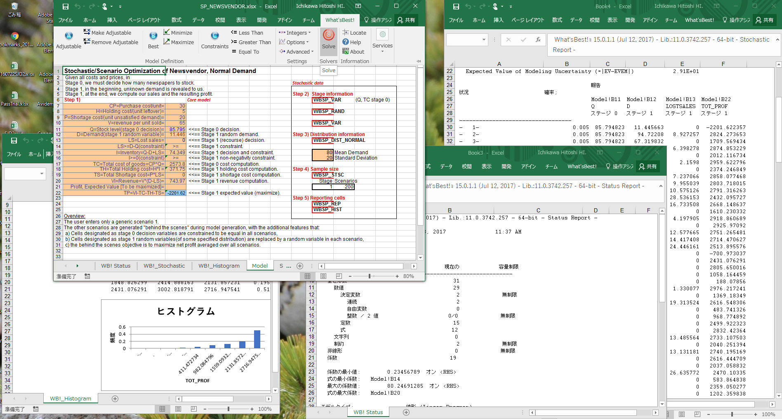
Task: Switch to Page Layout view at 80% zoom
Action: point(323,276)
